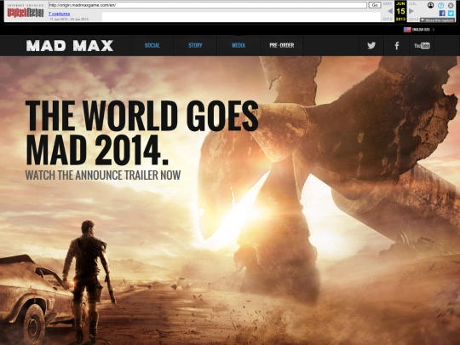Viewport: 460px width, 345px height.
Task: Click The World Goes Mad 2014 headline
Action: 142,133
